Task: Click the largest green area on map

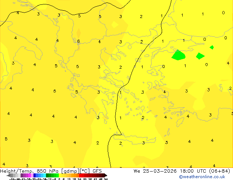Action: coord(178,55)
